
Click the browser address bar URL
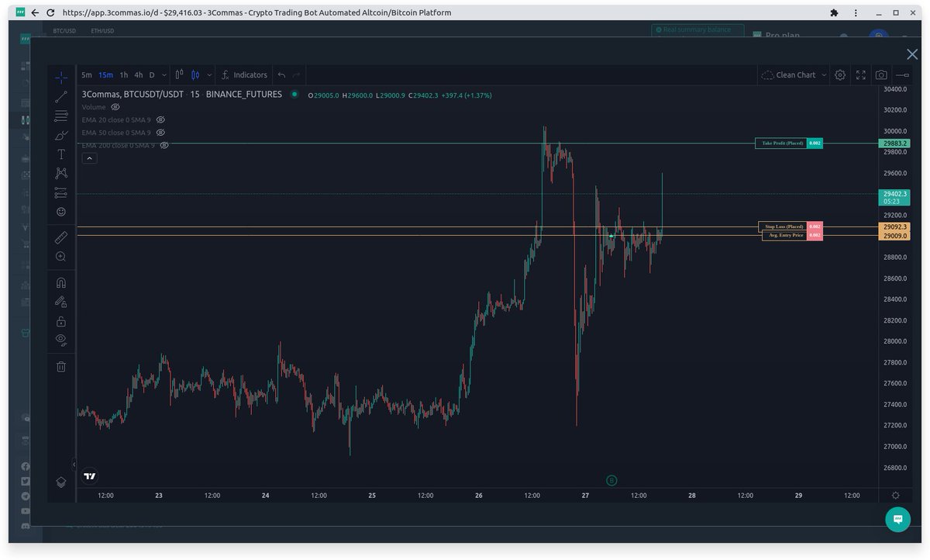(x=256, y=12)
